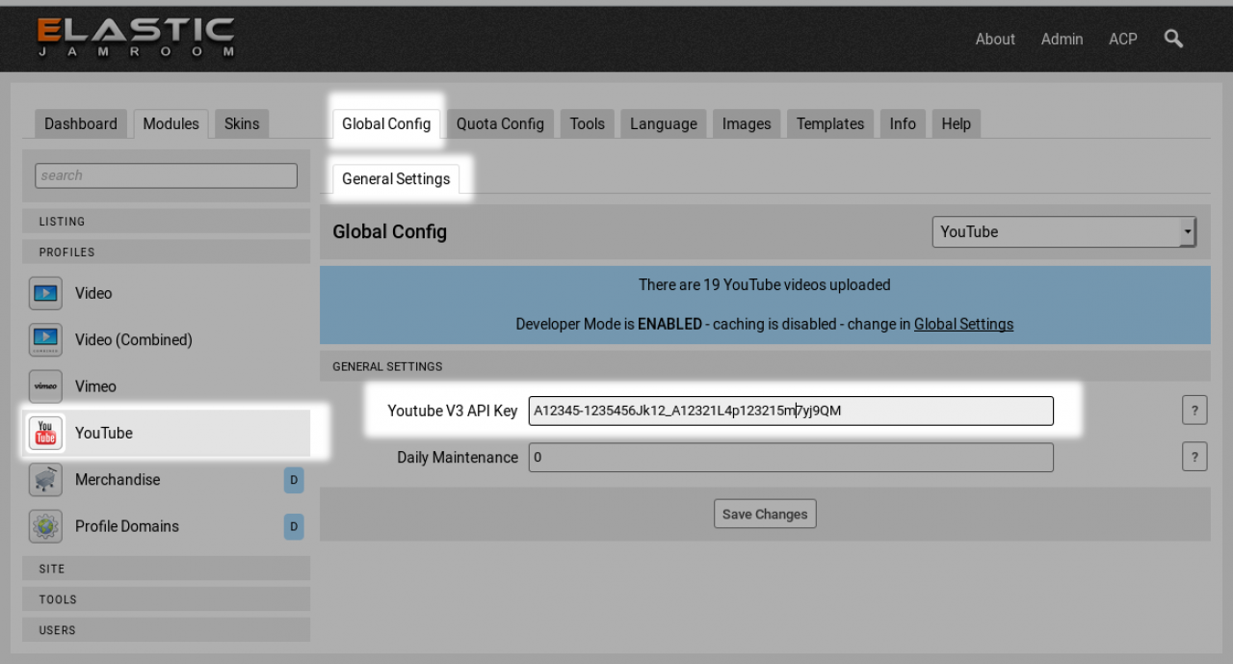Click the Vimeo module icon

45,385
